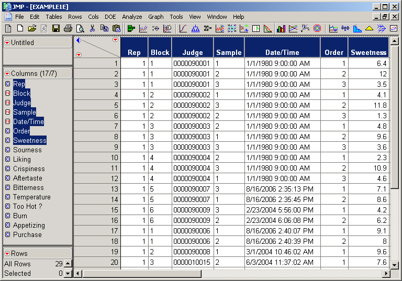
Task: Click the Cut scissors icon
Action: click(x=92, y=28)
